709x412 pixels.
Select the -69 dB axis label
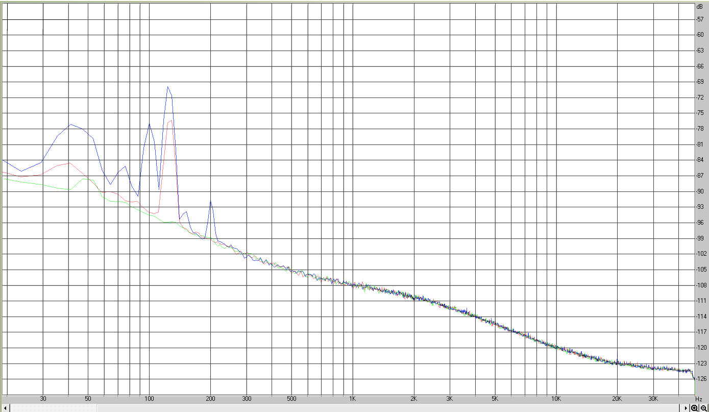700,82
